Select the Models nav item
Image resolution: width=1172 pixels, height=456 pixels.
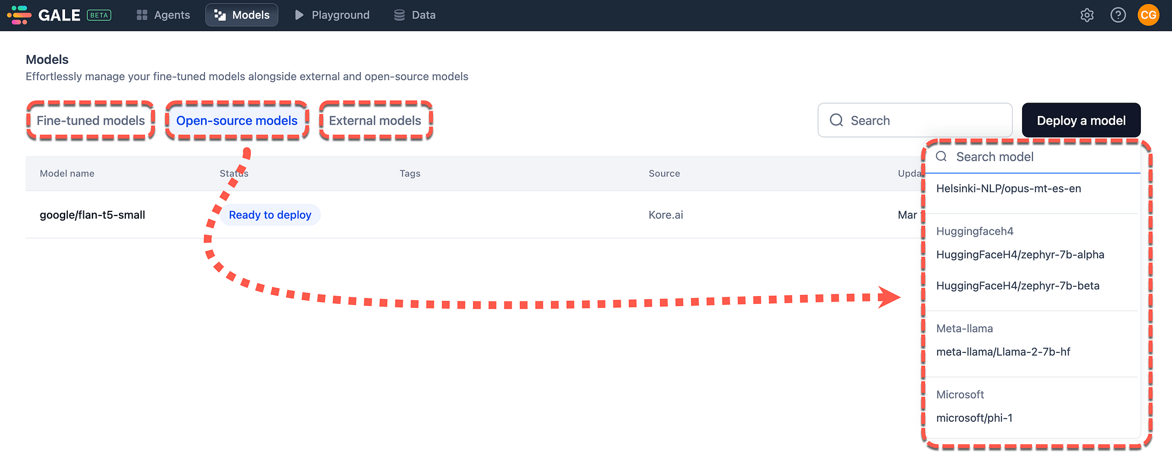click(x=241, y=15)
